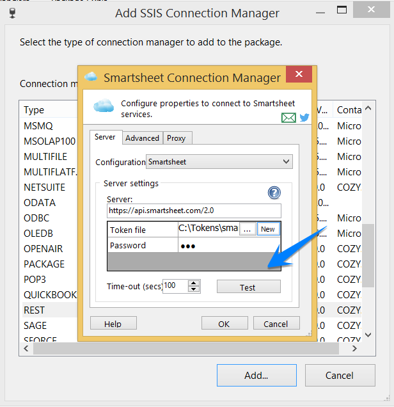394x407 pixels.
Task: Click Cancel in Smartsheet Connection Manager dialog
Action: (x=276, y=323)
